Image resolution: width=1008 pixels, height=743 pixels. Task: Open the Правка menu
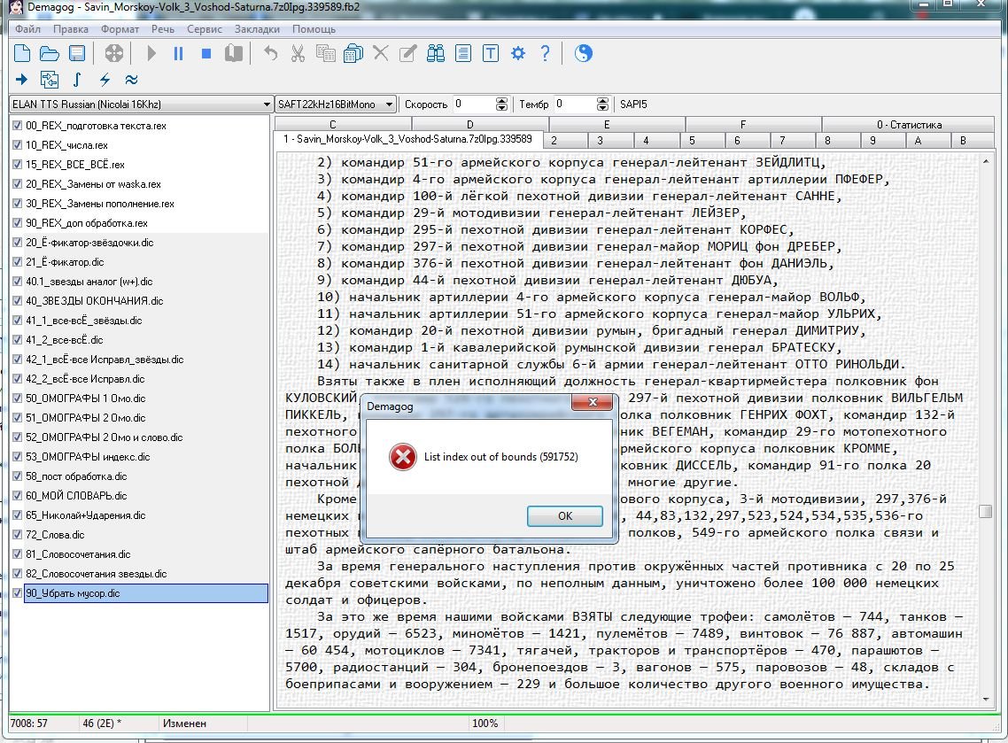[x=71, y=29]
